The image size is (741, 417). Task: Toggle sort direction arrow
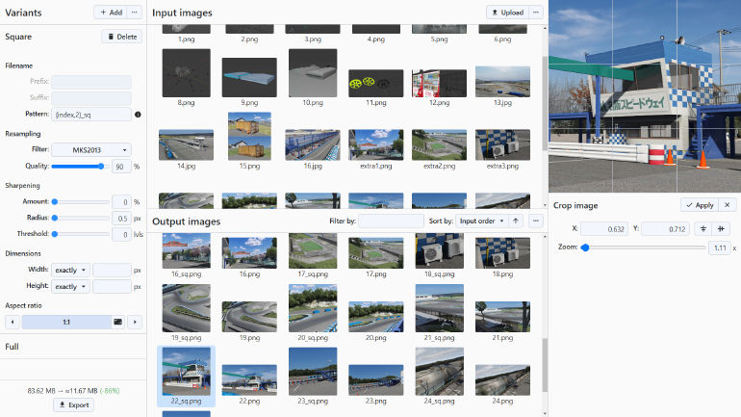(516, 221)
